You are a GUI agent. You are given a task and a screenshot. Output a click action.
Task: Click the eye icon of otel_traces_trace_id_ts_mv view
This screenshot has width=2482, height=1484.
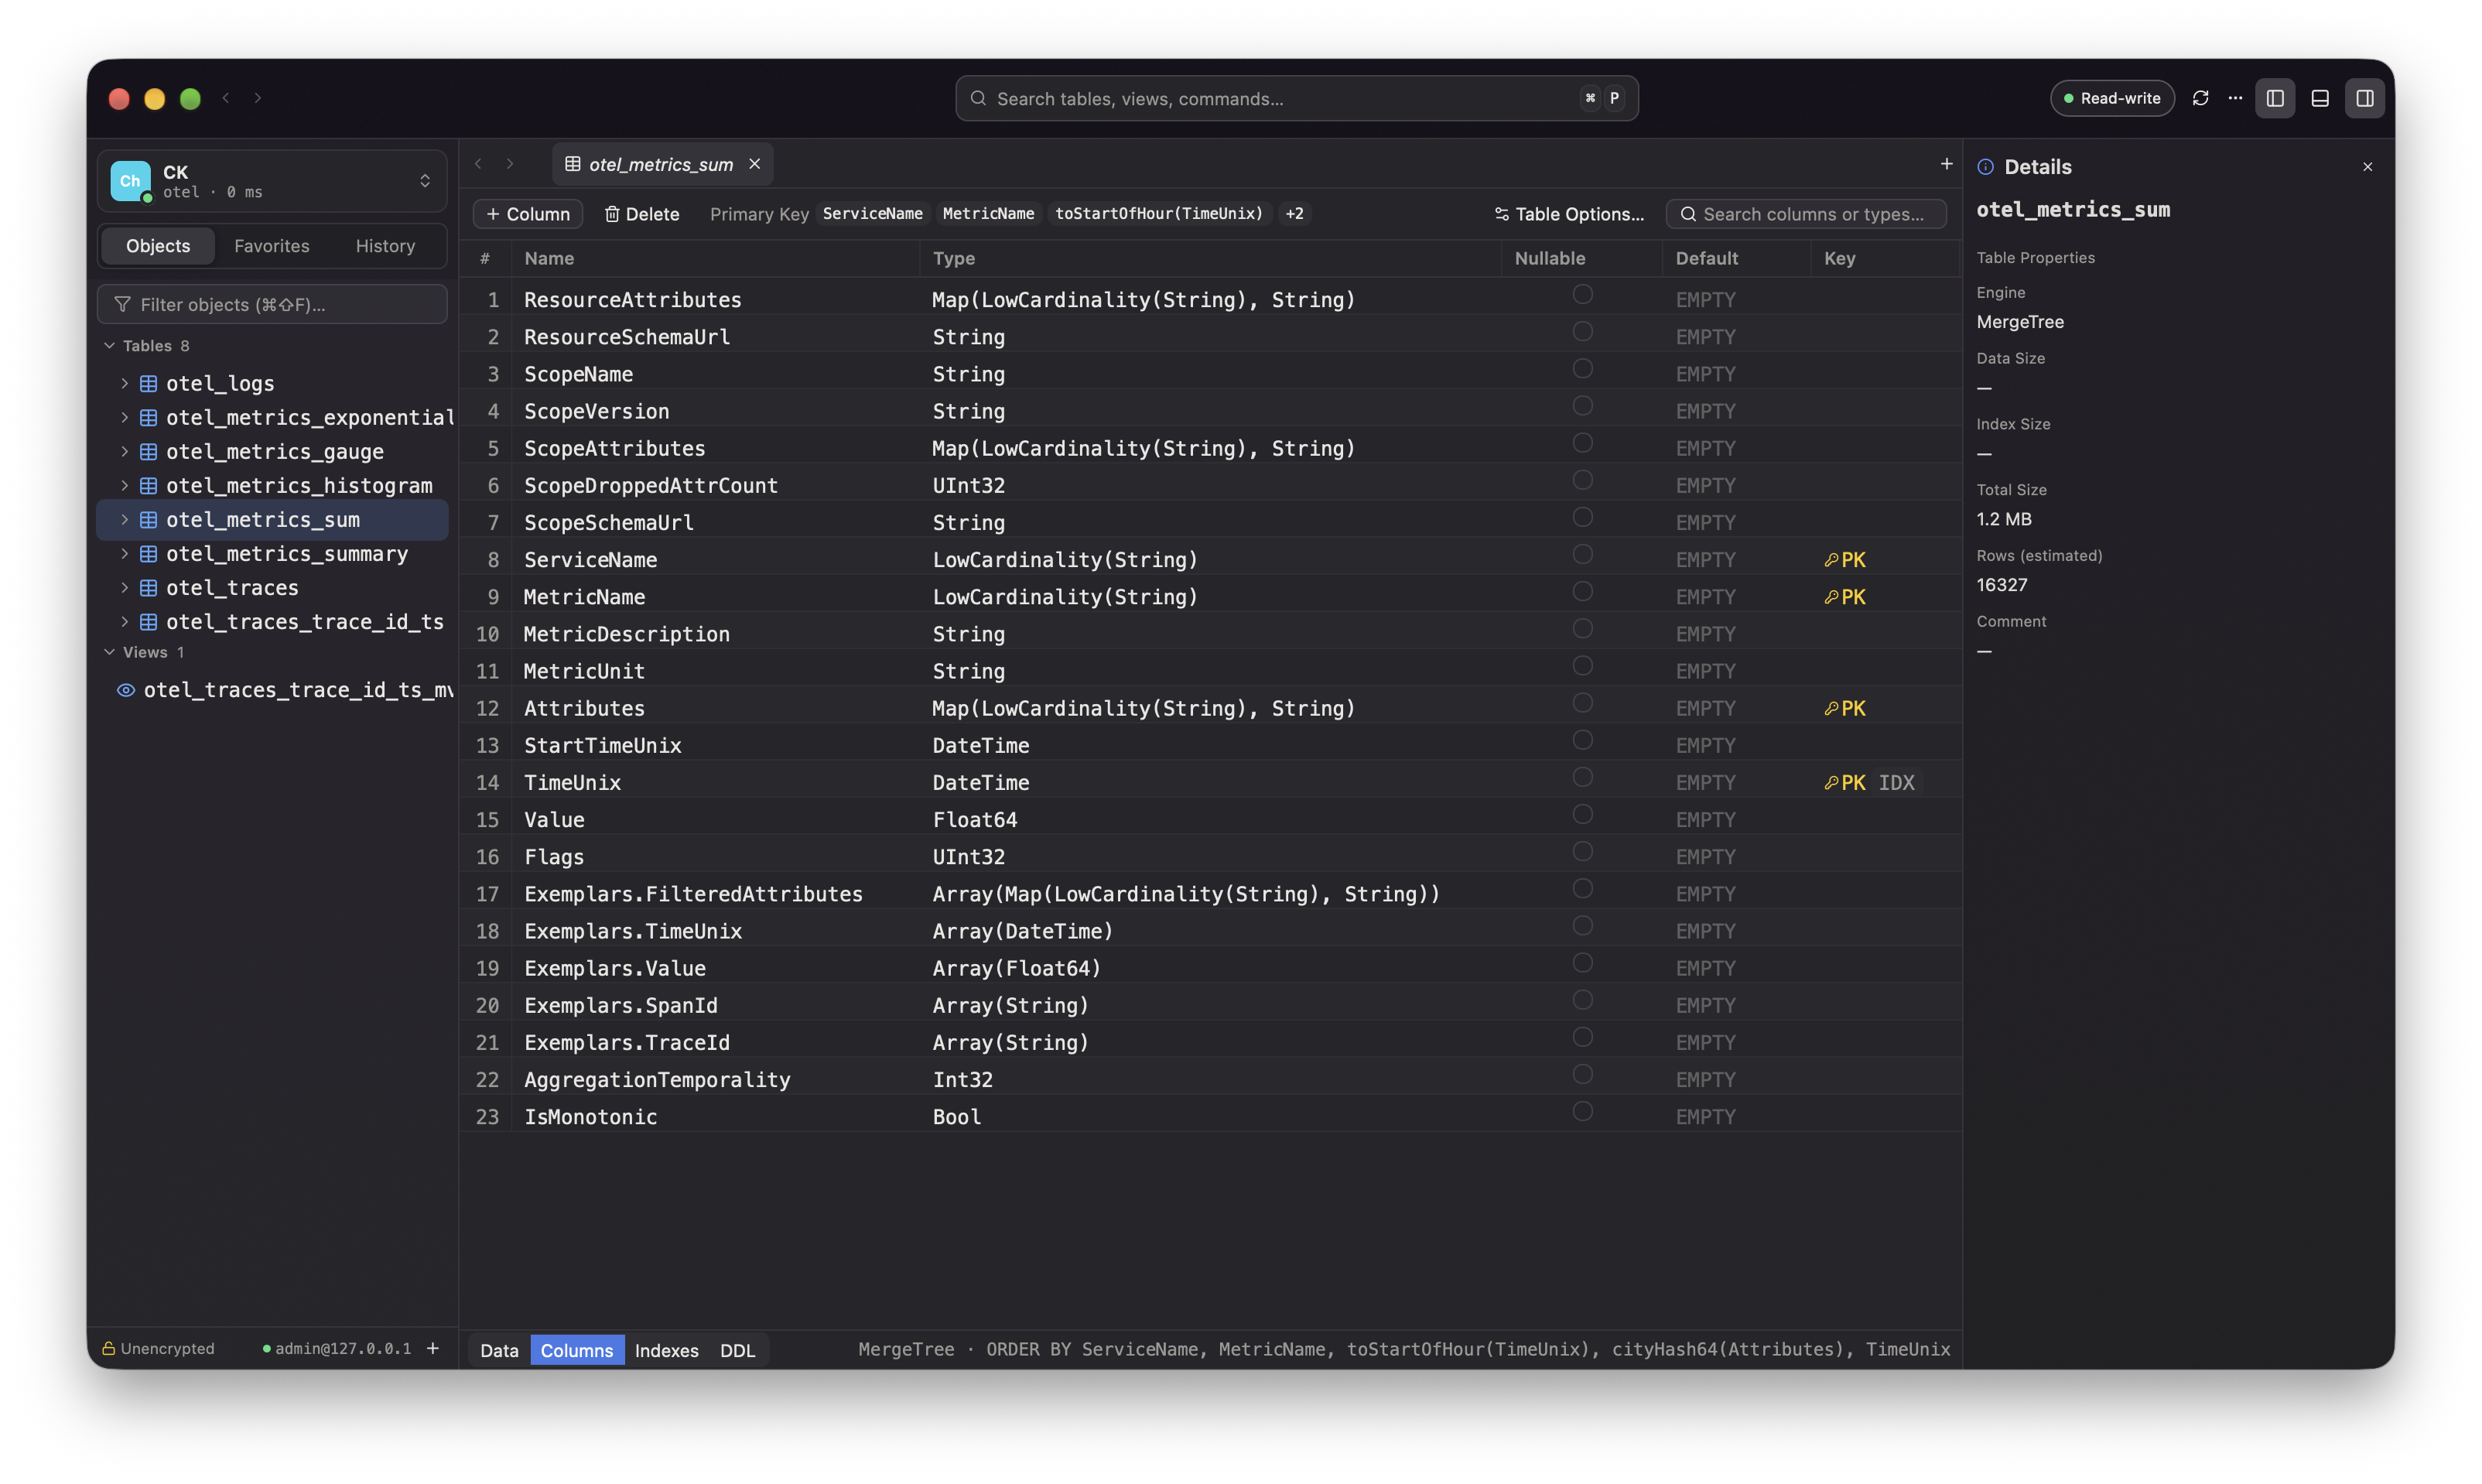[126, 690]
